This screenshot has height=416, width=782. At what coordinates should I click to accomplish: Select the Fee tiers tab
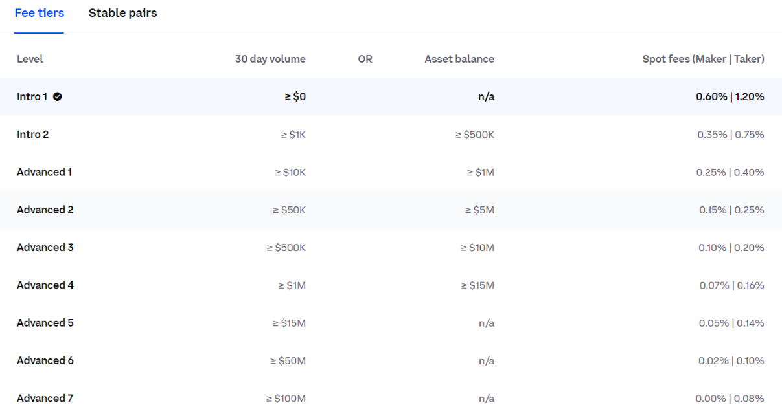[x=39, y=13]
